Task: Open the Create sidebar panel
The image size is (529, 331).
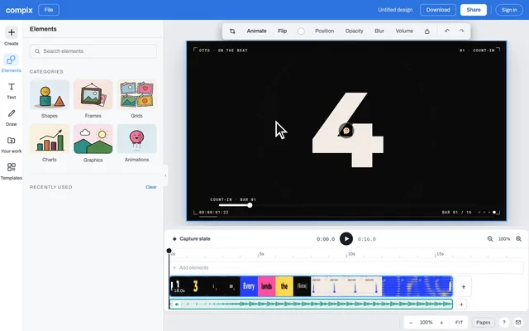Action: pyautogui.click(x=11, y=36)
